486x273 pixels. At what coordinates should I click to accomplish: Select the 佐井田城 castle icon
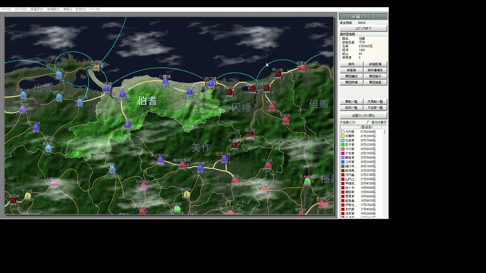pos(143,186)
